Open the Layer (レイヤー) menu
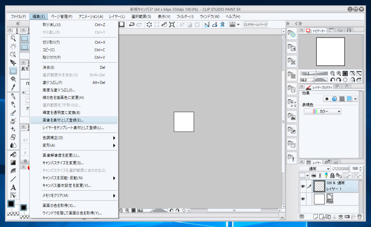371x227 pixels. pyautogui.click(x=117, y=17)
